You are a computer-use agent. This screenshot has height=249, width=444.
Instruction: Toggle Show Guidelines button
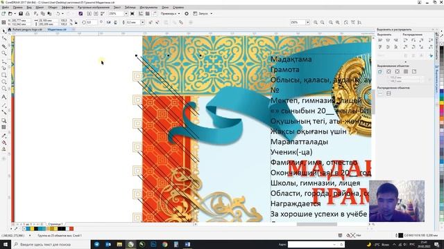(x=155, y=14)
